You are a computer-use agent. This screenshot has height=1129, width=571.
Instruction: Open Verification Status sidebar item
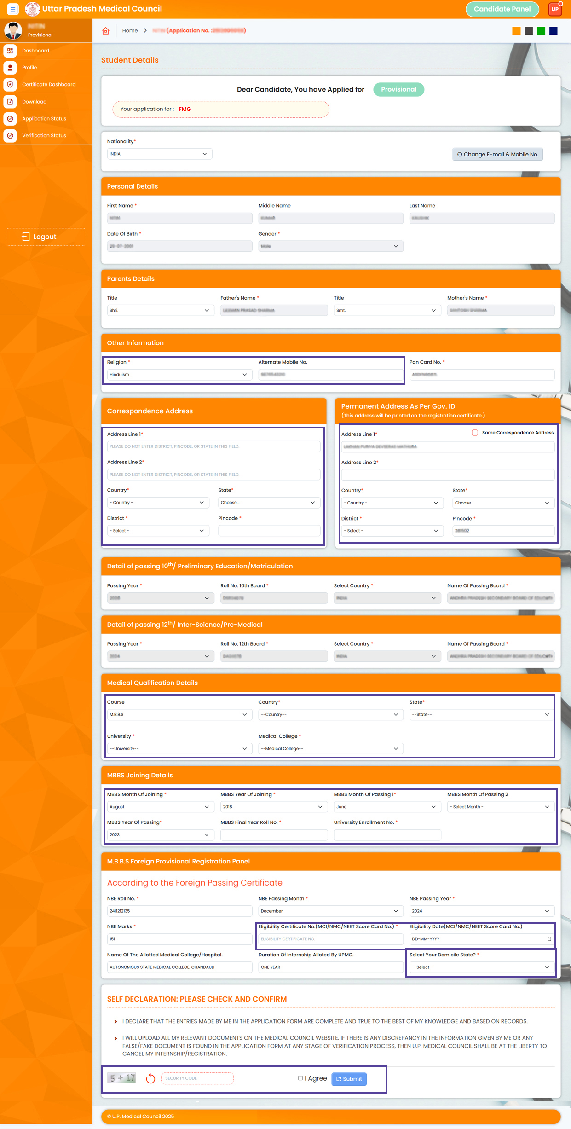(x=44, y=136)
